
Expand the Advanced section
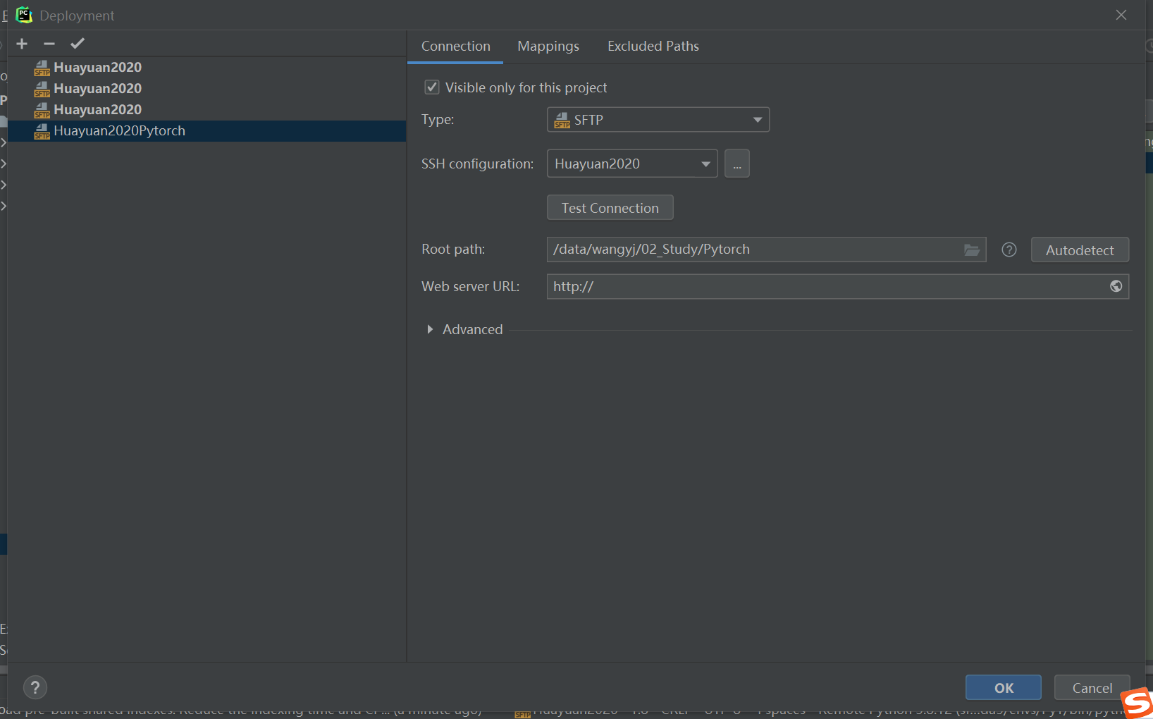point(430,330)
